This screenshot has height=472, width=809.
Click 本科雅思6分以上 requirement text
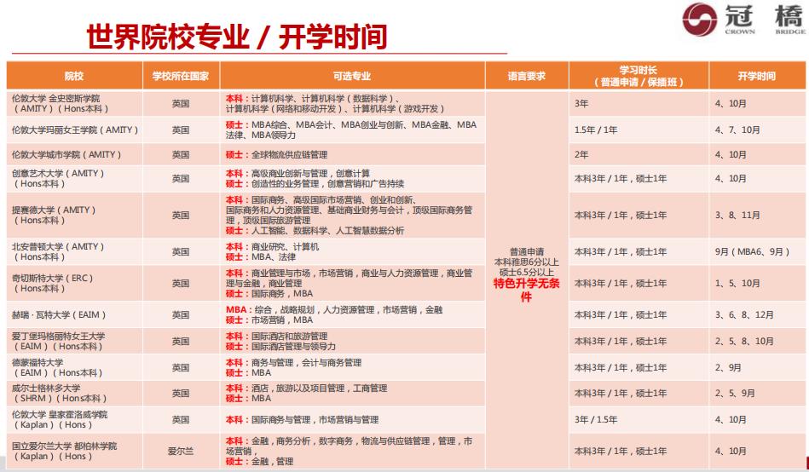527,262
